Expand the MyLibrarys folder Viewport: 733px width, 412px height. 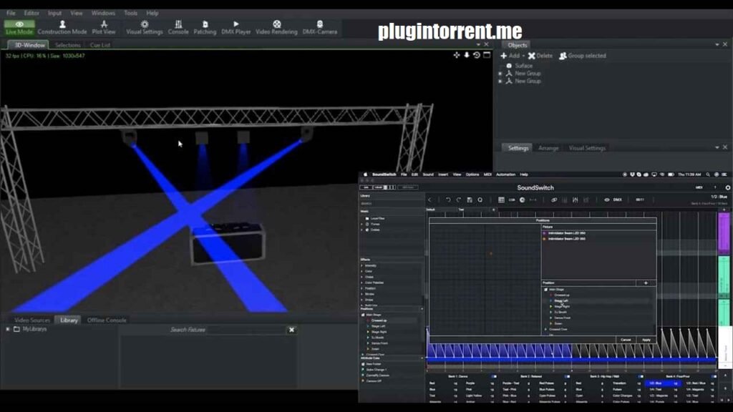point(8,329)
